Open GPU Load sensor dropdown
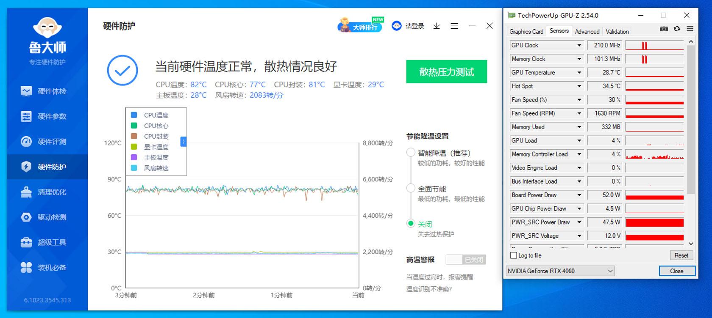The image size is (712, 318). [x=579, y=140]
